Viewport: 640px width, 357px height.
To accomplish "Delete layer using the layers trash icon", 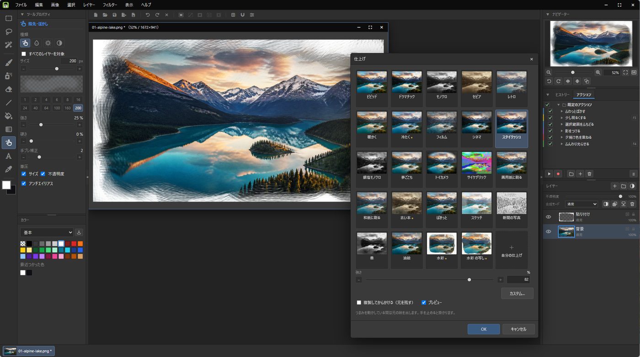I will pos(632,204).
